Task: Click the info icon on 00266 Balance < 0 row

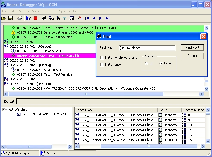Action: (x=13, y=51)
